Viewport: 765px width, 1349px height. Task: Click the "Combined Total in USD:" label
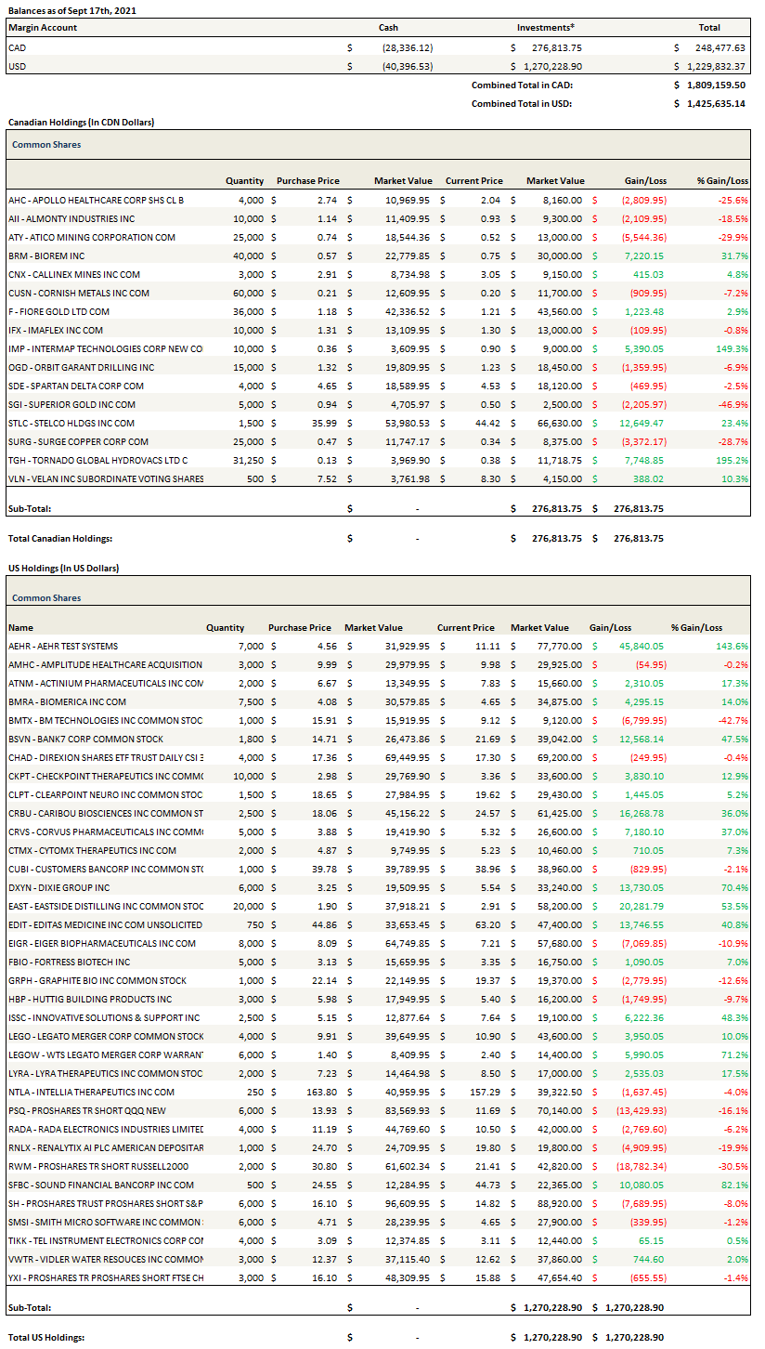(x=522, y=103)
